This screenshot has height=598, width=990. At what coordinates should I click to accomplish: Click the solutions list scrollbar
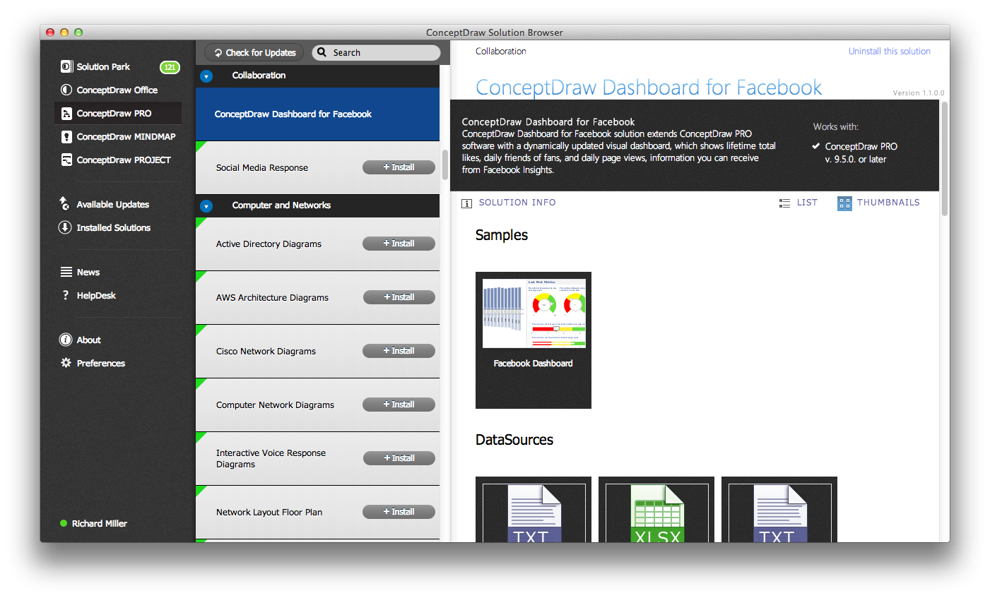point(445,165)
